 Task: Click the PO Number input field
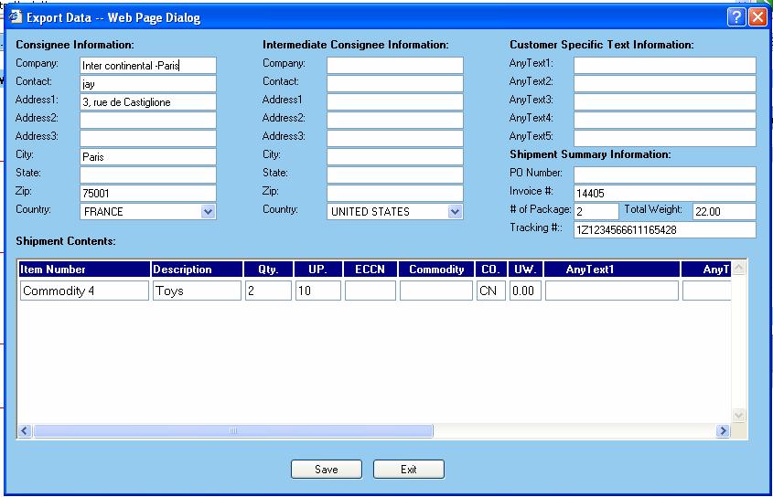[x=664, y=174]
